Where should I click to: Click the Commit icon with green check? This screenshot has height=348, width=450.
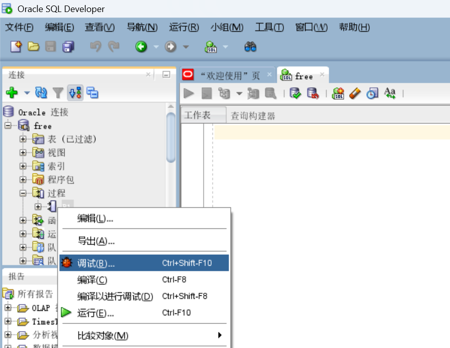coord(295,93)
